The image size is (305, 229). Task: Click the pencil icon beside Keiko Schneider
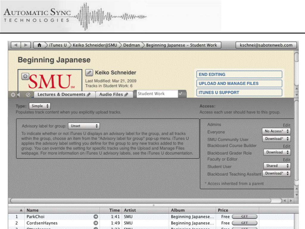click(89, 73)
